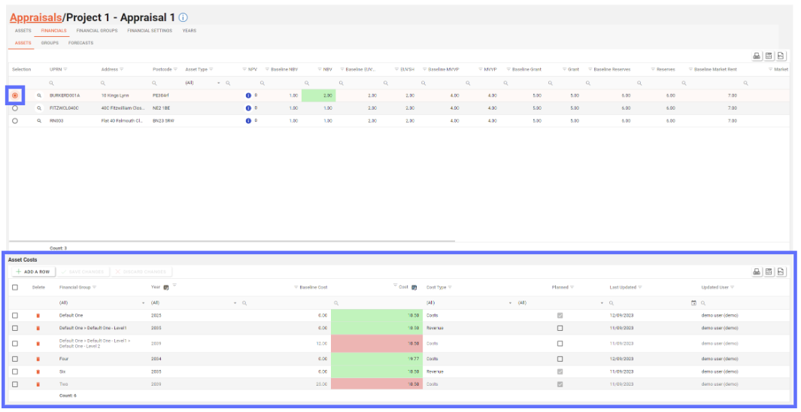Screen dimensions: 801x412
Task: Open the Forecasts sub-tab
Action: click(80, 43)
